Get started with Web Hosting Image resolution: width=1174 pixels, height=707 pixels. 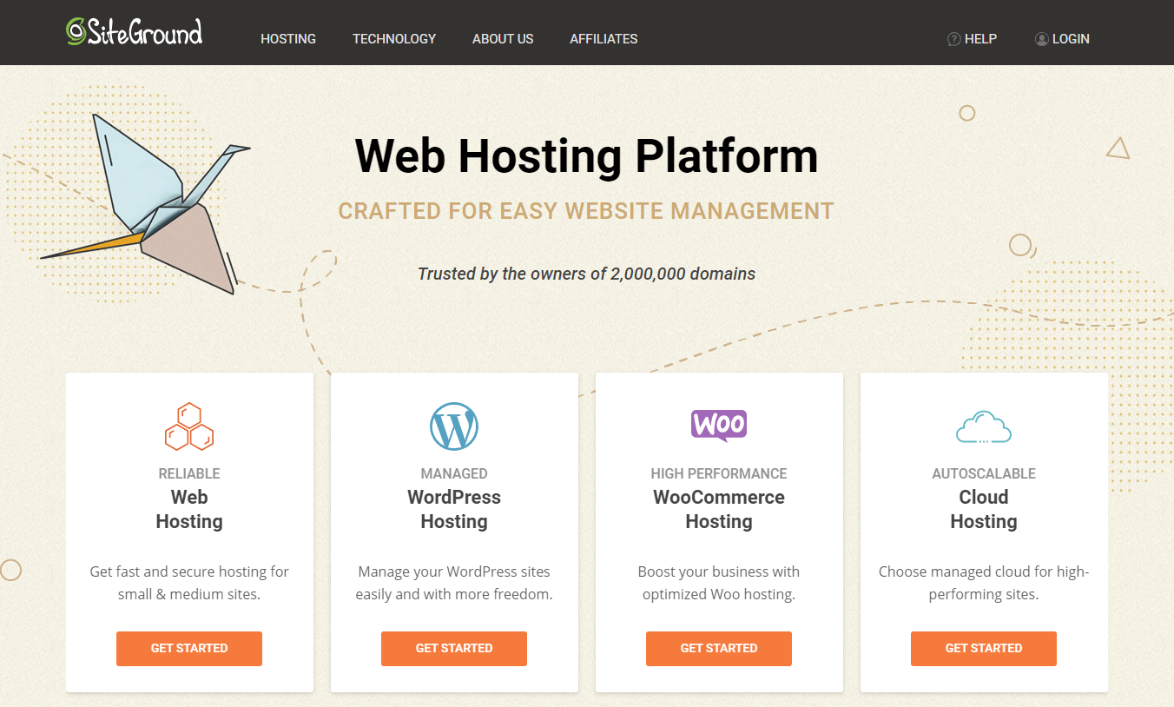click(x=189, y=649)
